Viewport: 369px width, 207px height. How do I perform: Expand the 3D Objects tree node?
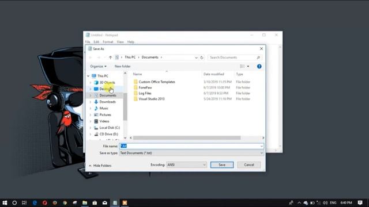[x=91, y=83]
